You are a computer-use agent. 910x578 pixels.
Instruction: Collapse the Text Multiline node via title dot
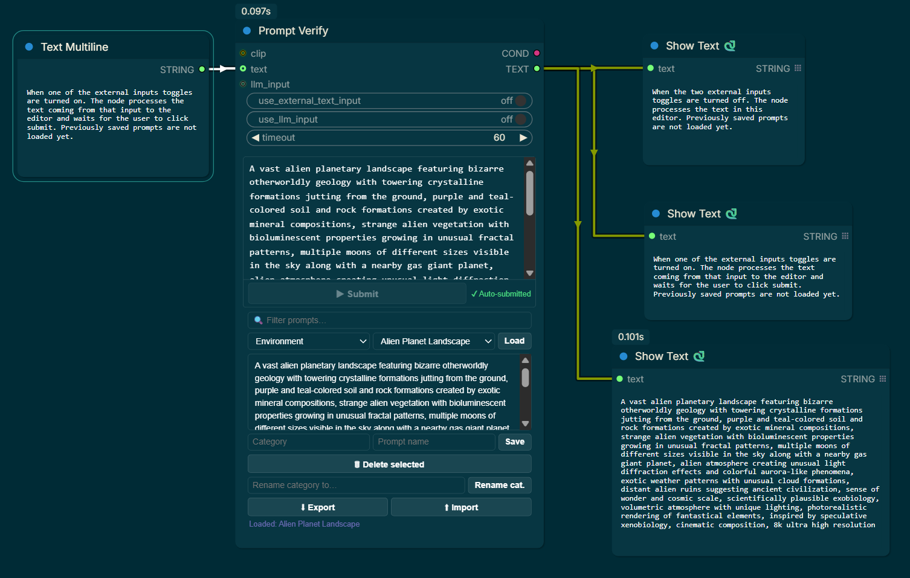29,47
